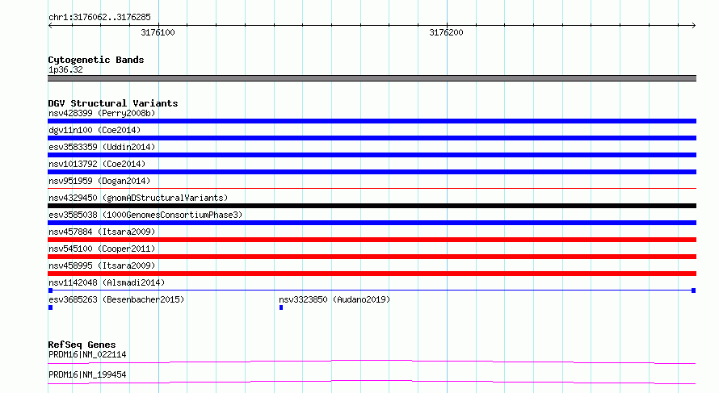Select the blue bar under esv3585038
Image resolution: width=719 pixels, height=393 pixels.
pyautogui.click(x=372, y=223)
